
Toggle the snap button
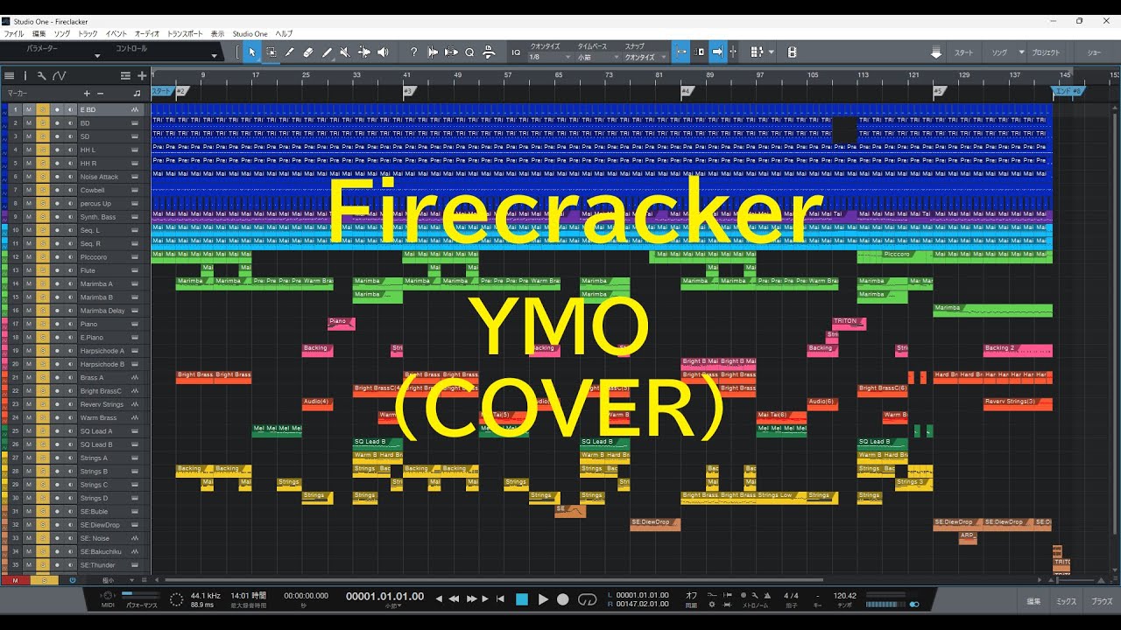(680, 52)
